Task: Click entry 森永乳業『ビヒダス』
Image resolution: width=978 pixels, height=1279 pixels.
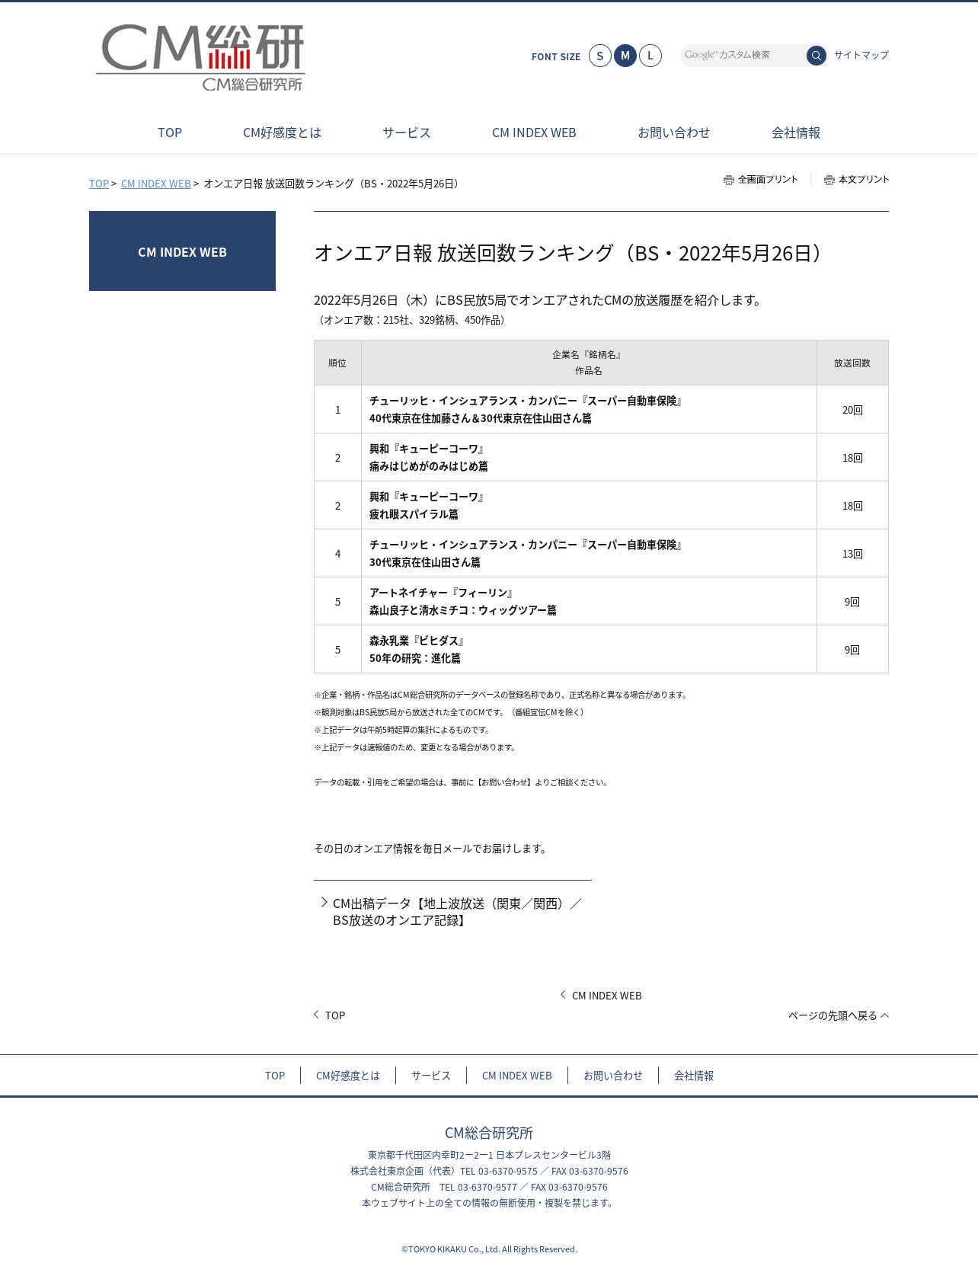Action: 417,641
